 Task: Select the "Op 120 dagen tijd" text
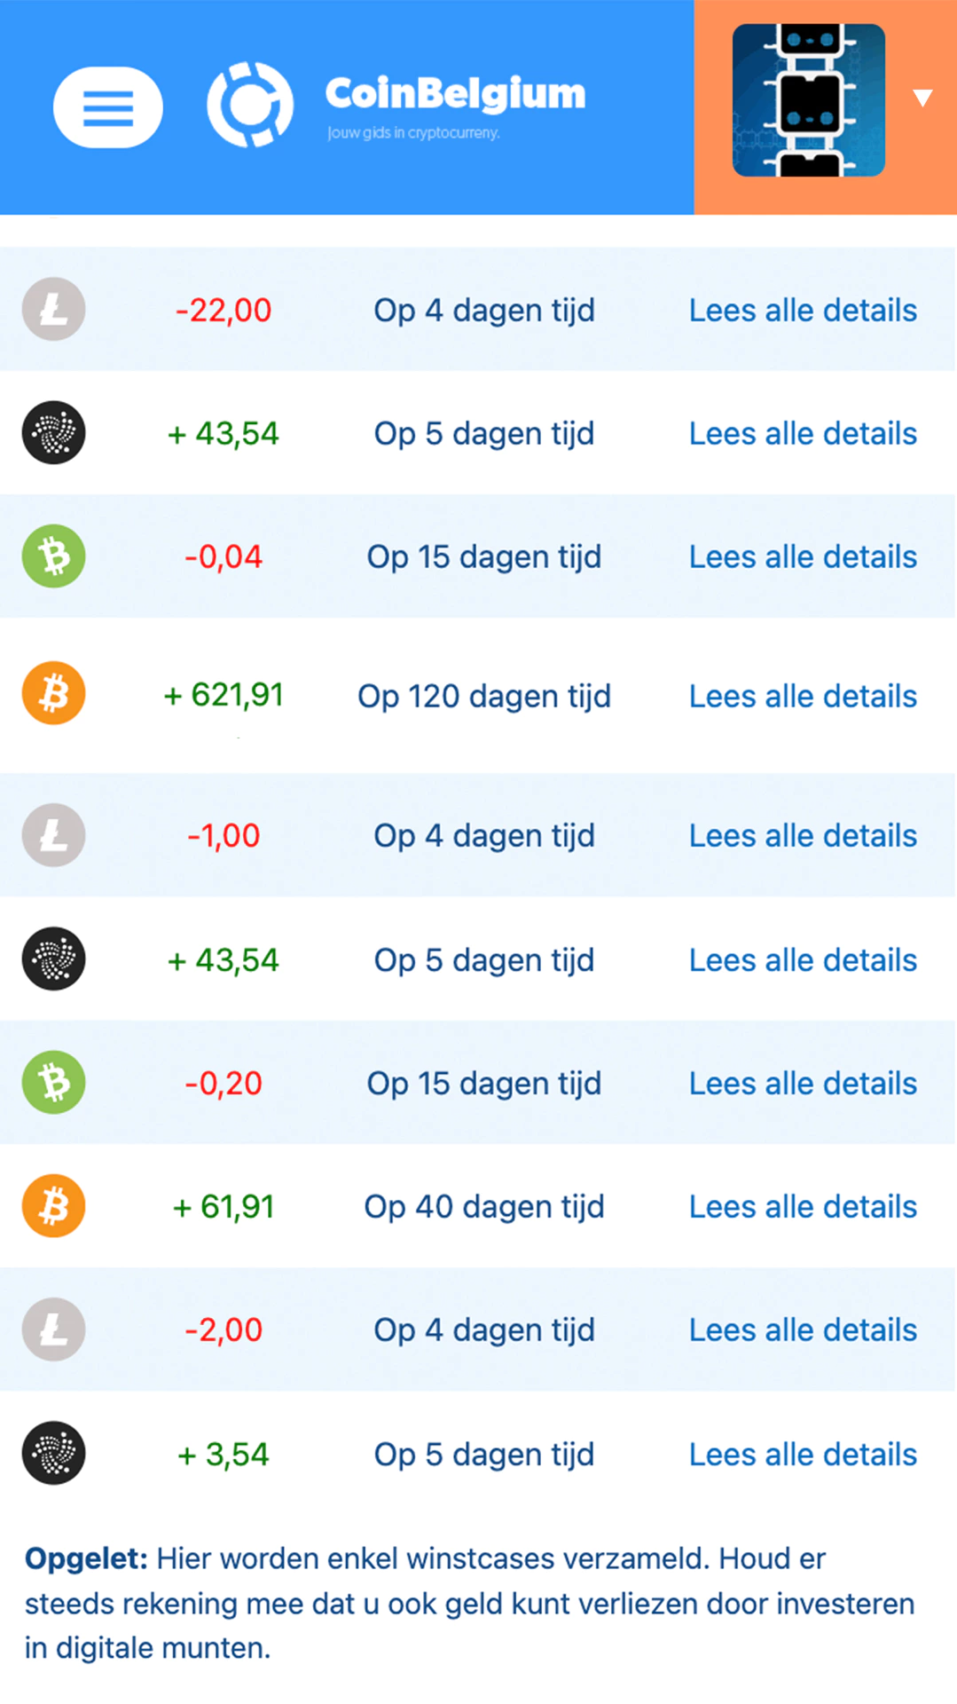point(484,697)
